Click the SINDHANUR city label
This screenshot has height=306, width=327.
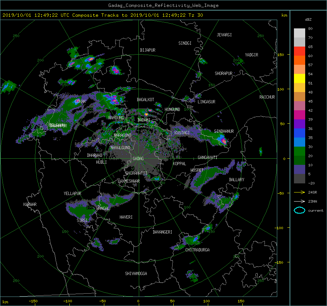click(224, 131)
